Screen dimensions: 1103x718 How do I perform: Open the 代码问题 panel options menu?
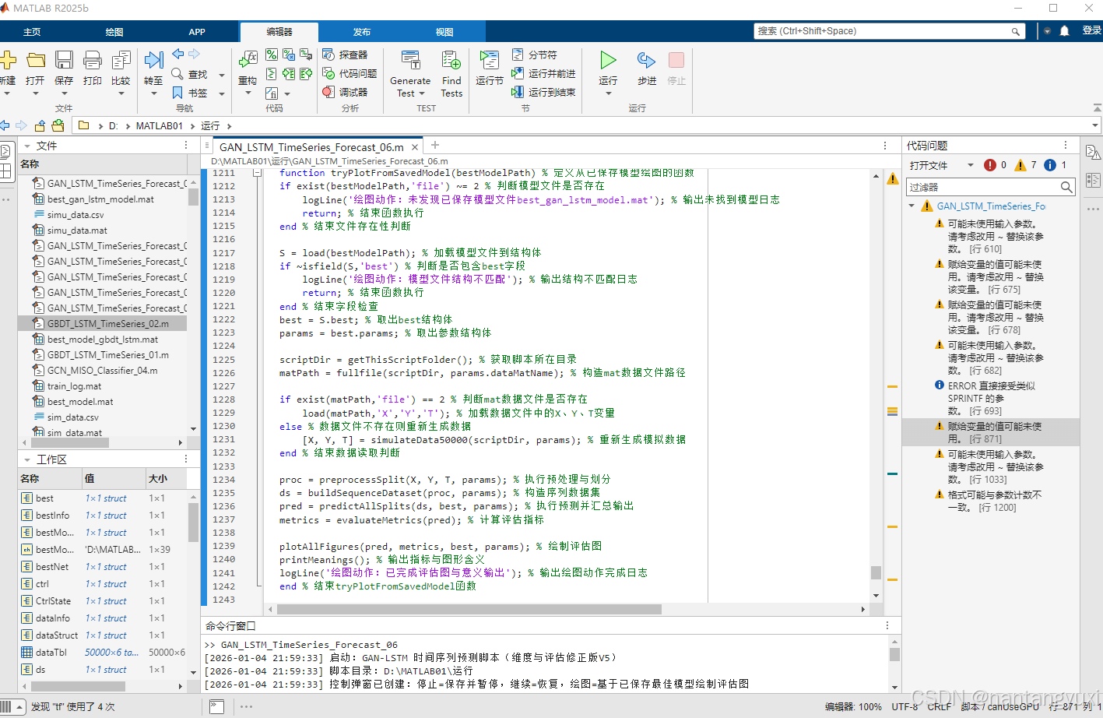pos(1066,146)
